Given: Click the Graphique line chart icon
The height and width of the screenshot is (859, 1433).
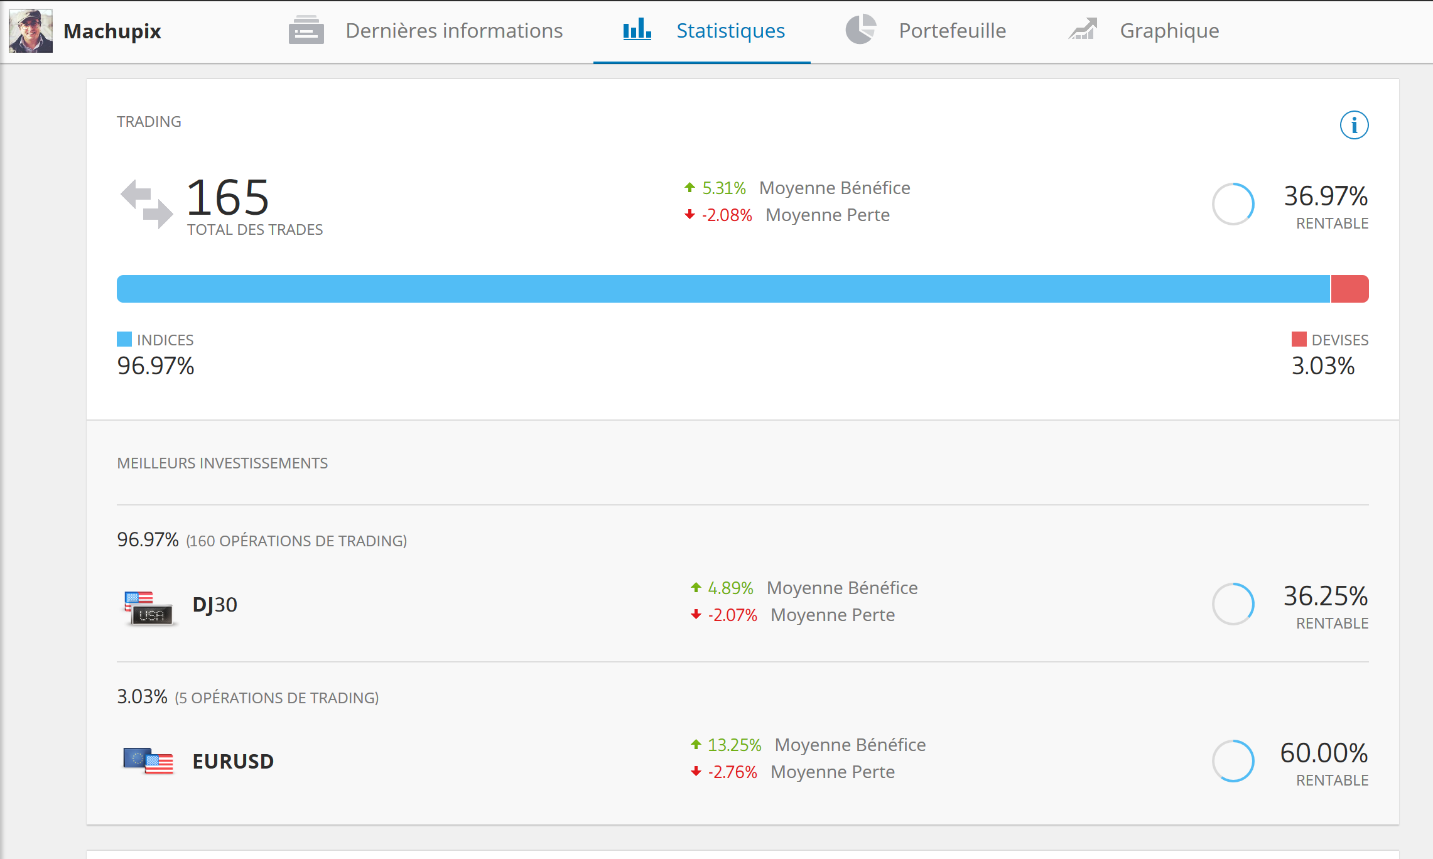Looking at the screenshot, I should [1083, 30].
